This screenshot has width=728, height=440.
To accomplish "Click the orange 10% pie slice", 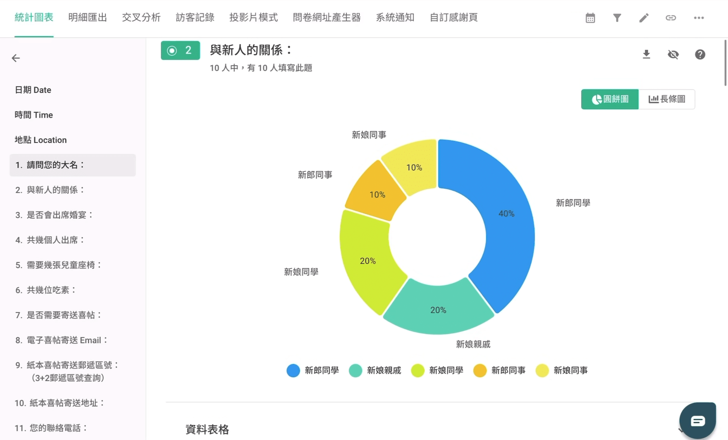I will [x=377, y=195].
